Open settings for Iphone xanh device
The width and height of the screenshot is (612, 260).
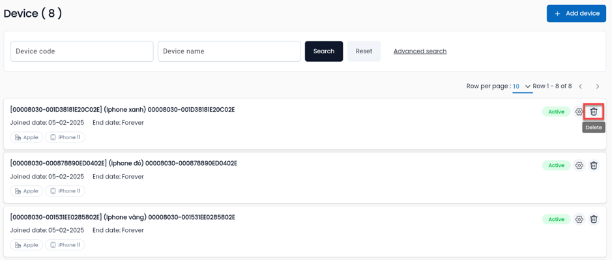[579, 112]
